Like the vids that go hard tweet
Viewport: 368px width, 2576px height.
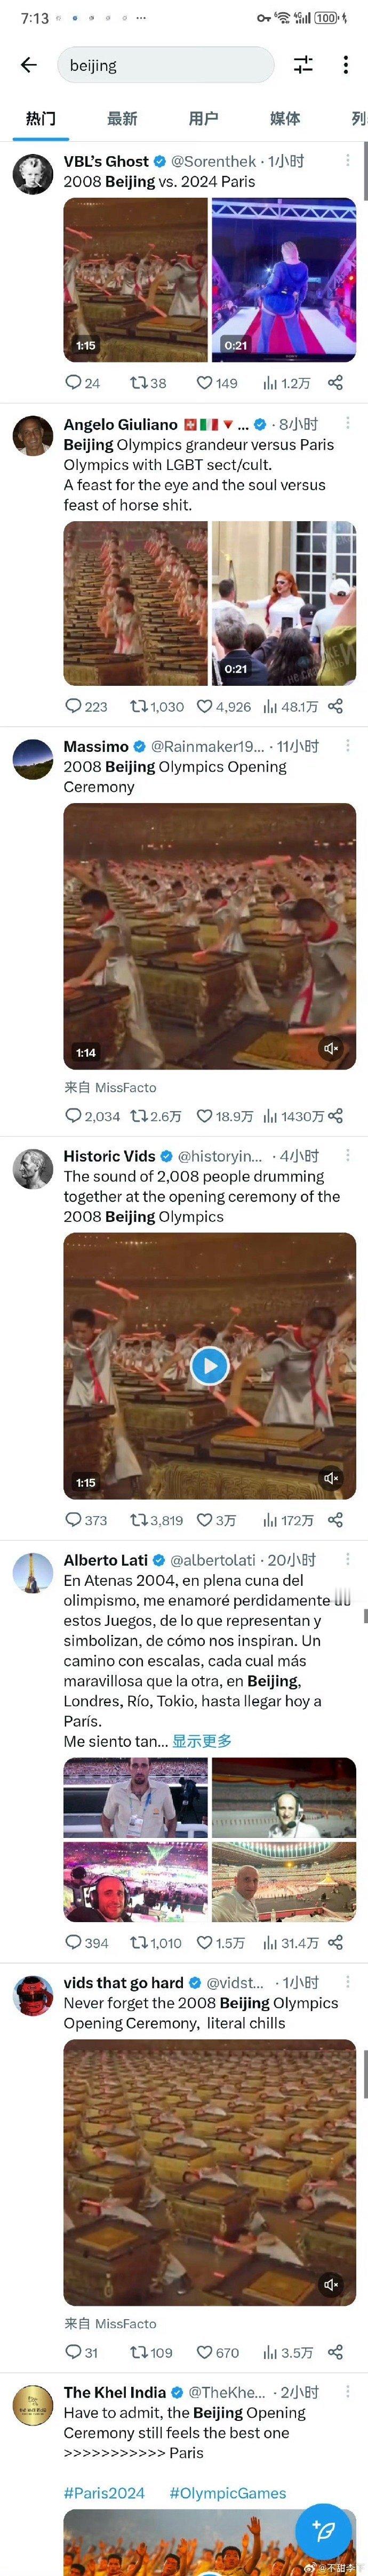(217, 2353)
